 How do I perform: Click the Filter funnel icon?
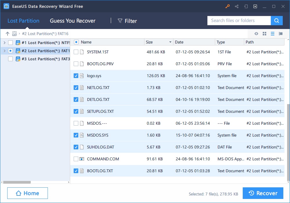[120, 21]
